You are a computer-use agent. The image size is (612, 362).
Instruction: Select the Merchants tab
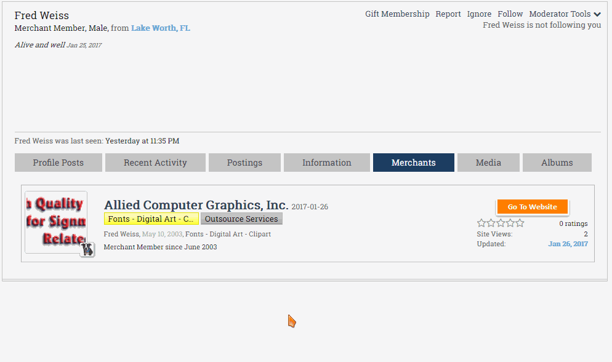[x=413, y=163]
